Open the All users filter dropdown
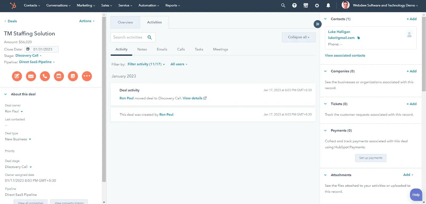The height and width of the screenshot is (204, 426). pyautogui.click(x=179, y=64)
